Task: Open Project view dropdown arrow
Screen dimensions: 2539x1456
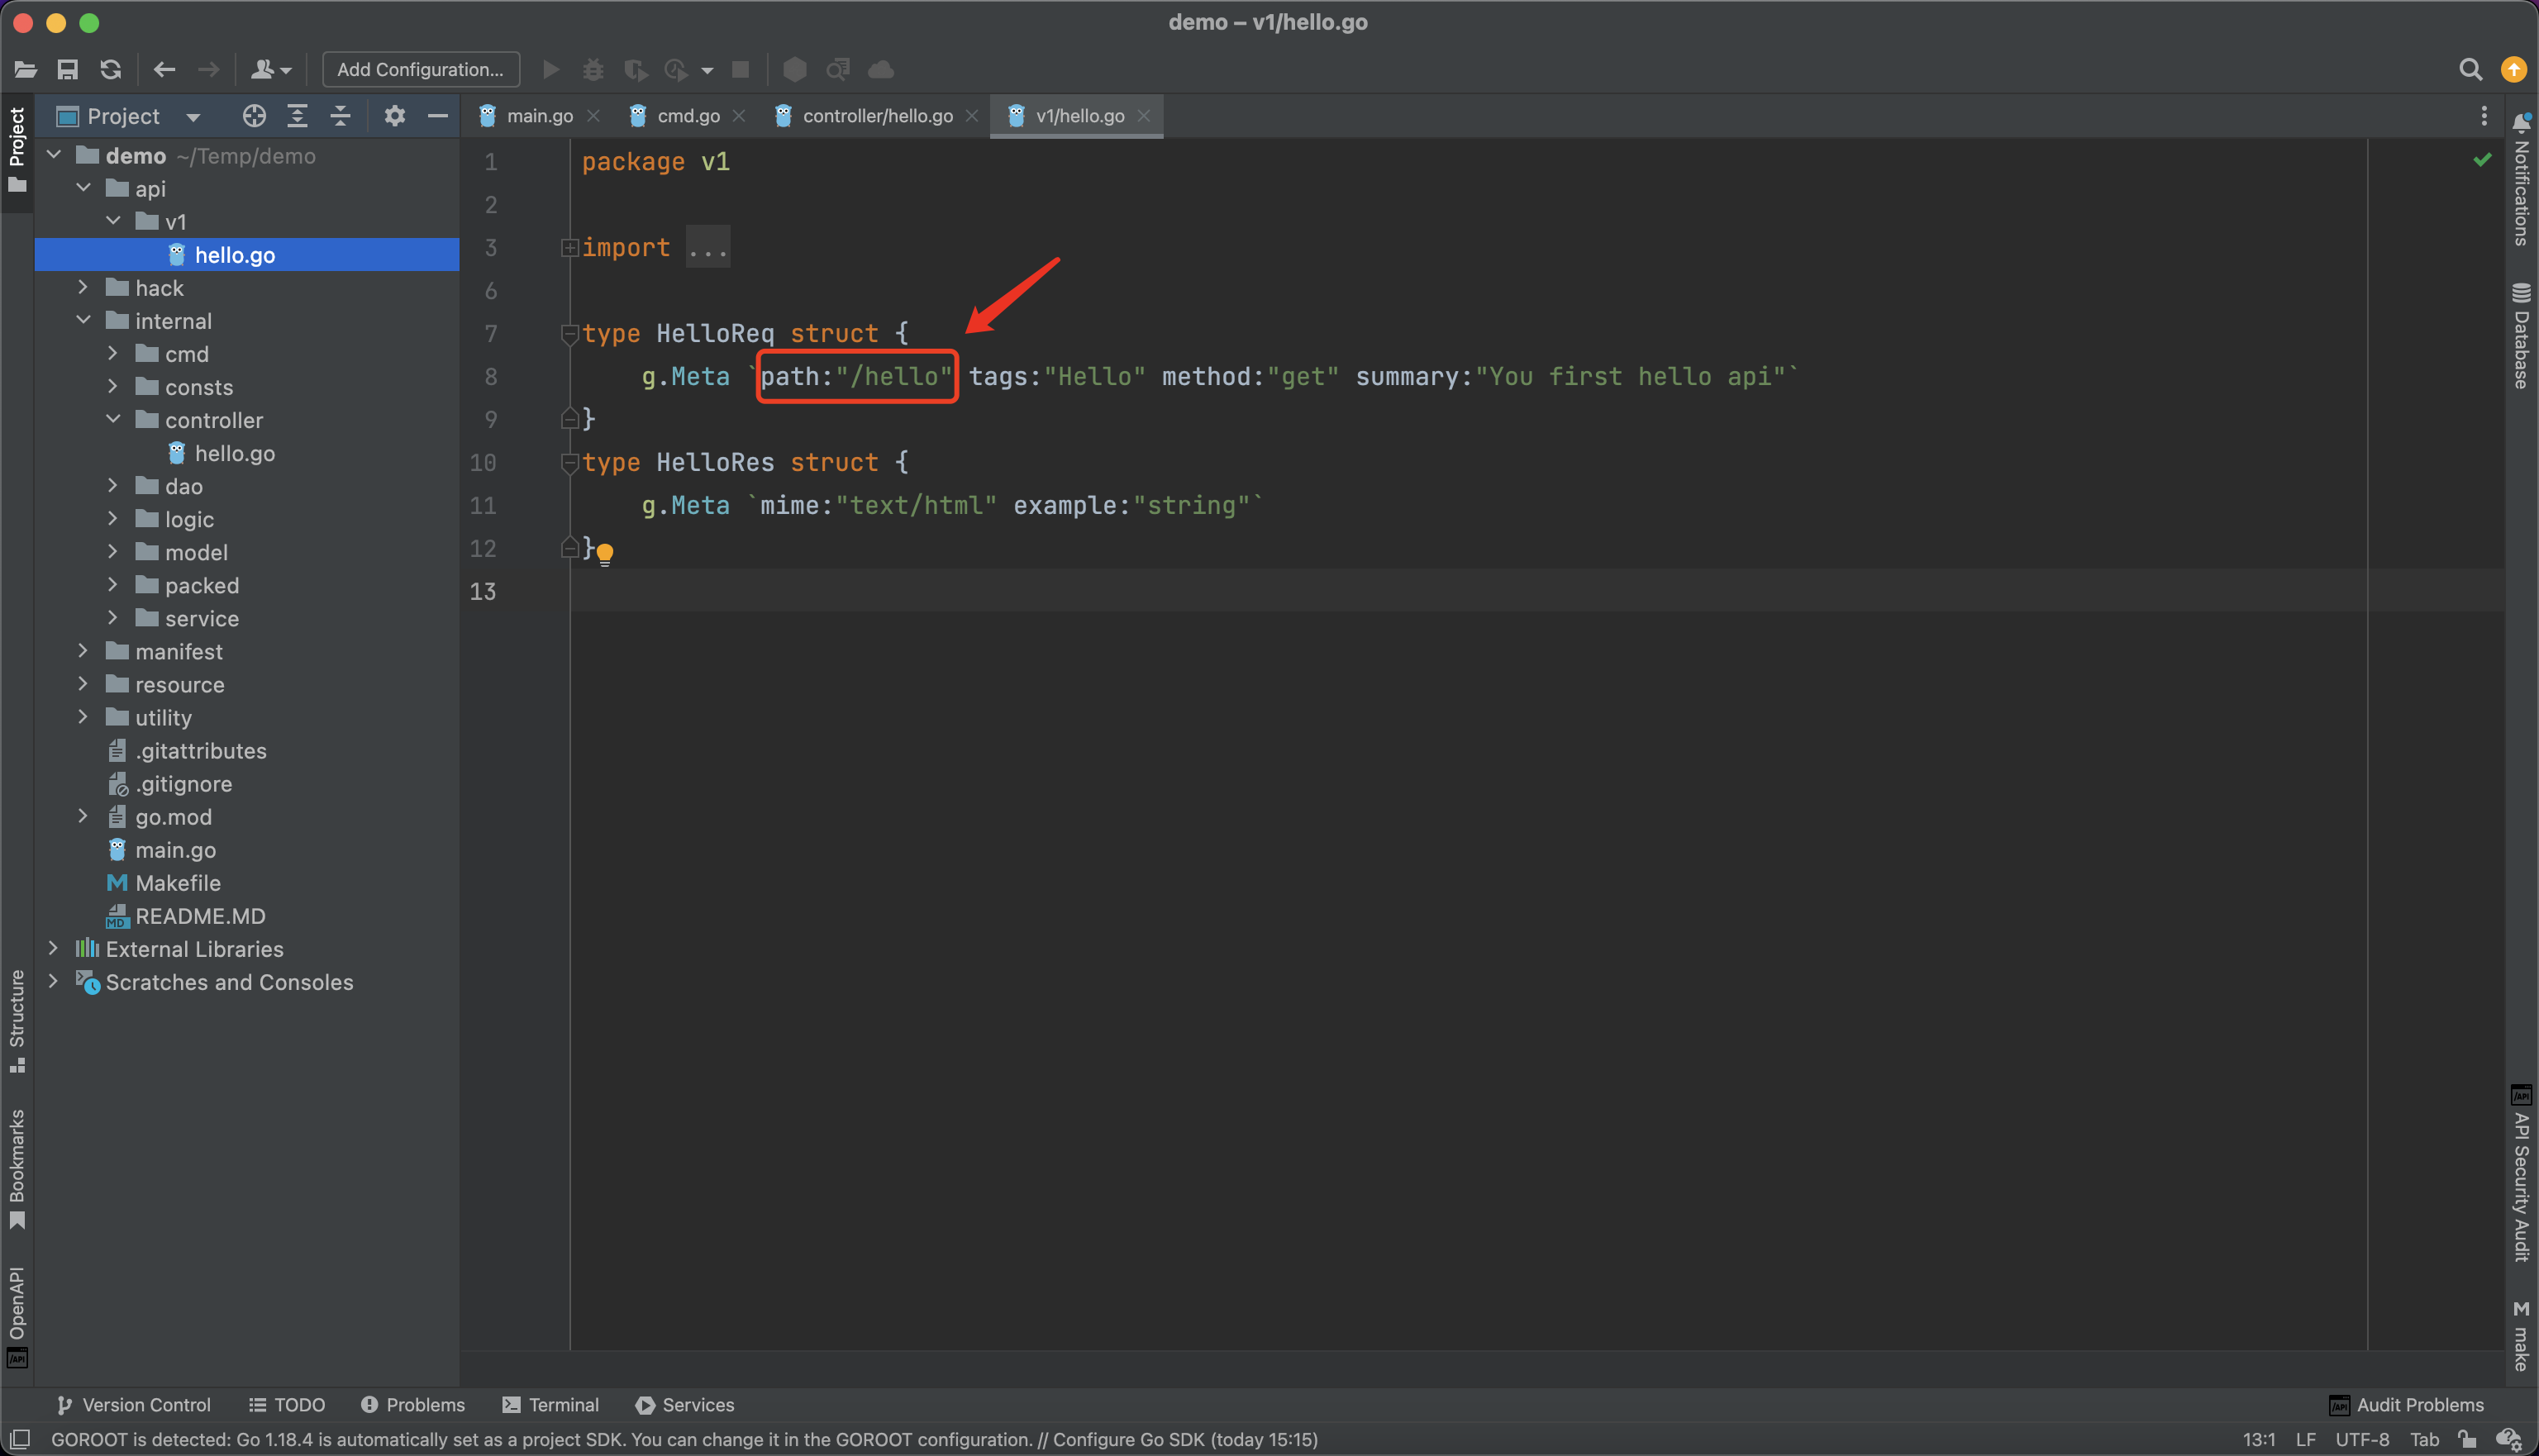Action: coord(193,117)
